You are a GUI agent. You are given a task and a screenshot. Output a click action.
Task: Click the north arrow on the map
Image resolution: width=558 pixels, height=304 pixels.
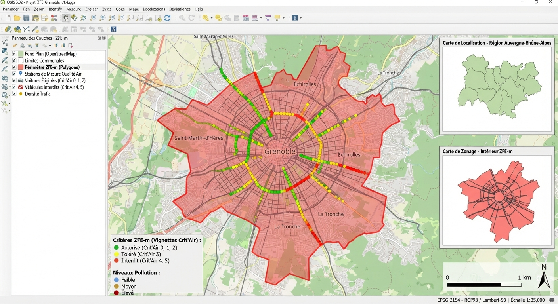point(544,276)
